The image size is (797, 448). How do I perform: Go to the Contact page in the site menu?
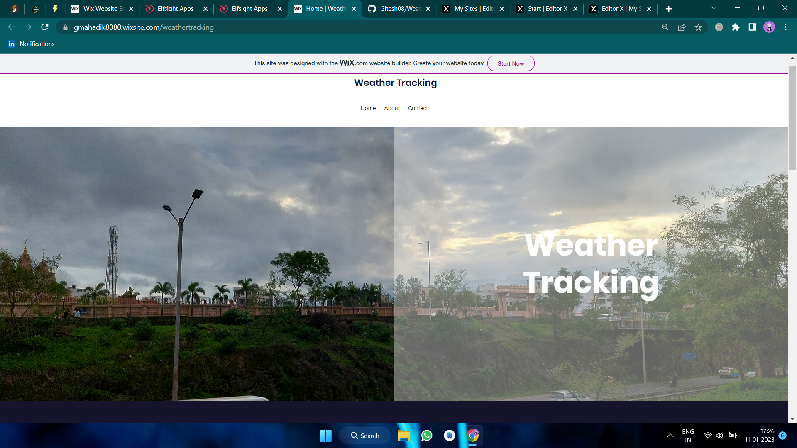click(x=418, y=108)
